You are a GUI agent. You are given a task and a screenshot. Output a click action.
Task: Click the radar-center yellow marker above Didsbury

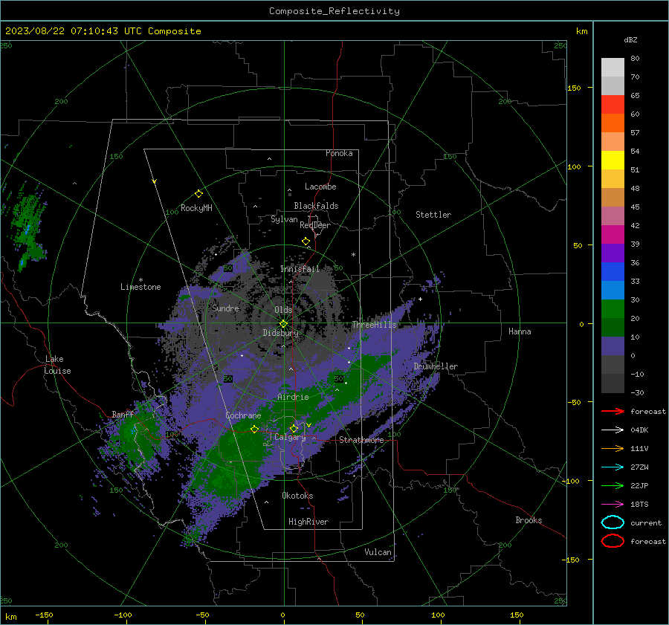pyautogui.click(x=283, y=324)
